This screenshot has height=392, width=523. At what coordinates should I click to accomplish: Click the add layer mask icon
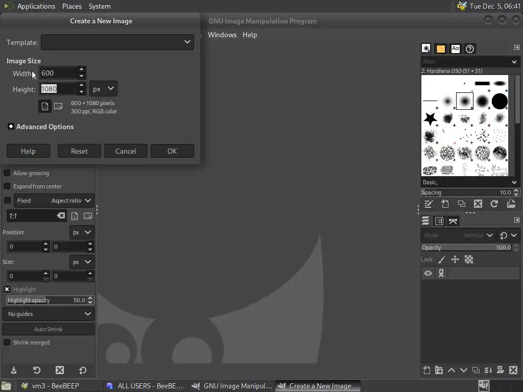pyautogui.click(x=501, y=370)
